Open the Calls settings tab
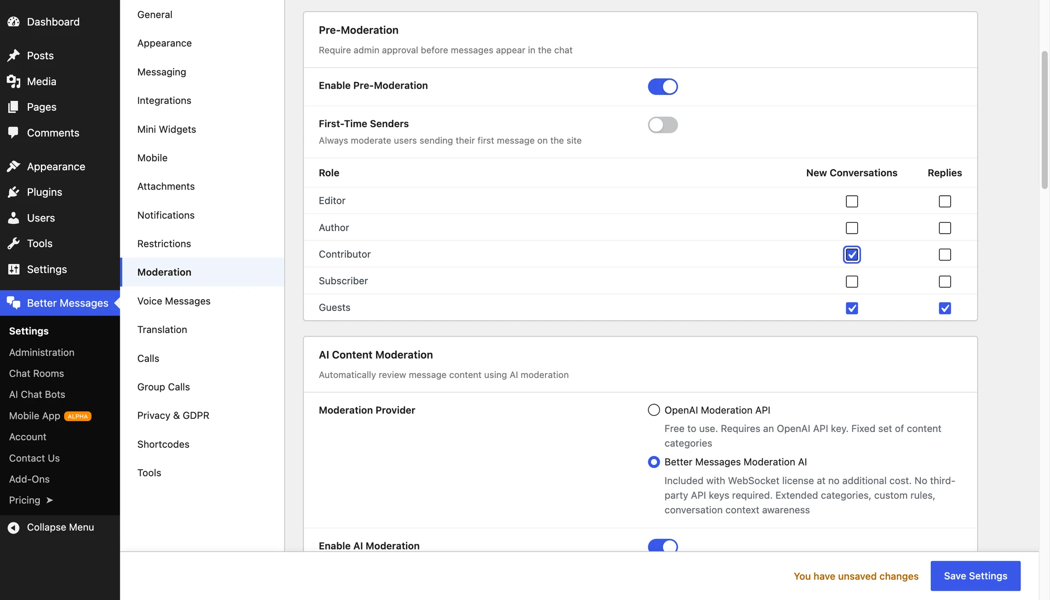This screenshot has width=1050, height=600. (x=202, y=359)
